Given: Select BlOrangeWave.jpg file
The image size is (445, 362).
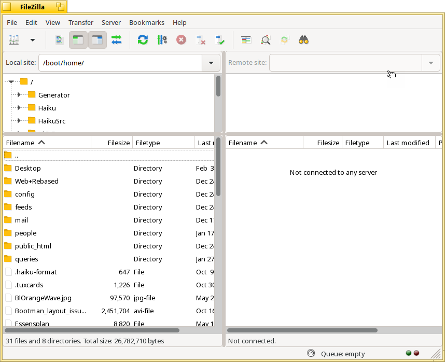Looking at the screenshot, I should [x=109, y=298].
